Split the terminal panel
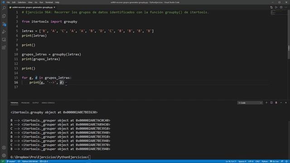Viewport: 290px width, 163px height. [271, 103]
